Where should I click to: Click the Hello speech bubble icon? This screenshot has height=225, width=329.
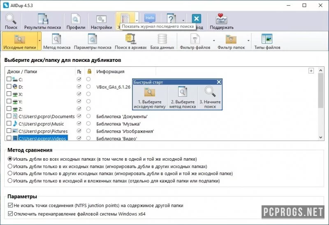tap(150, 18)
